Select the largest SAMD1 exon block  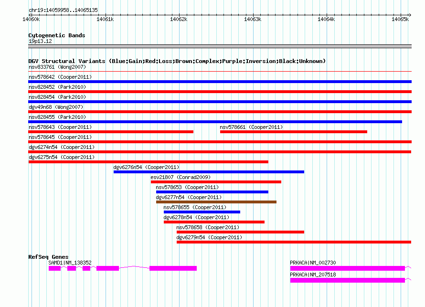pos(173,268)
